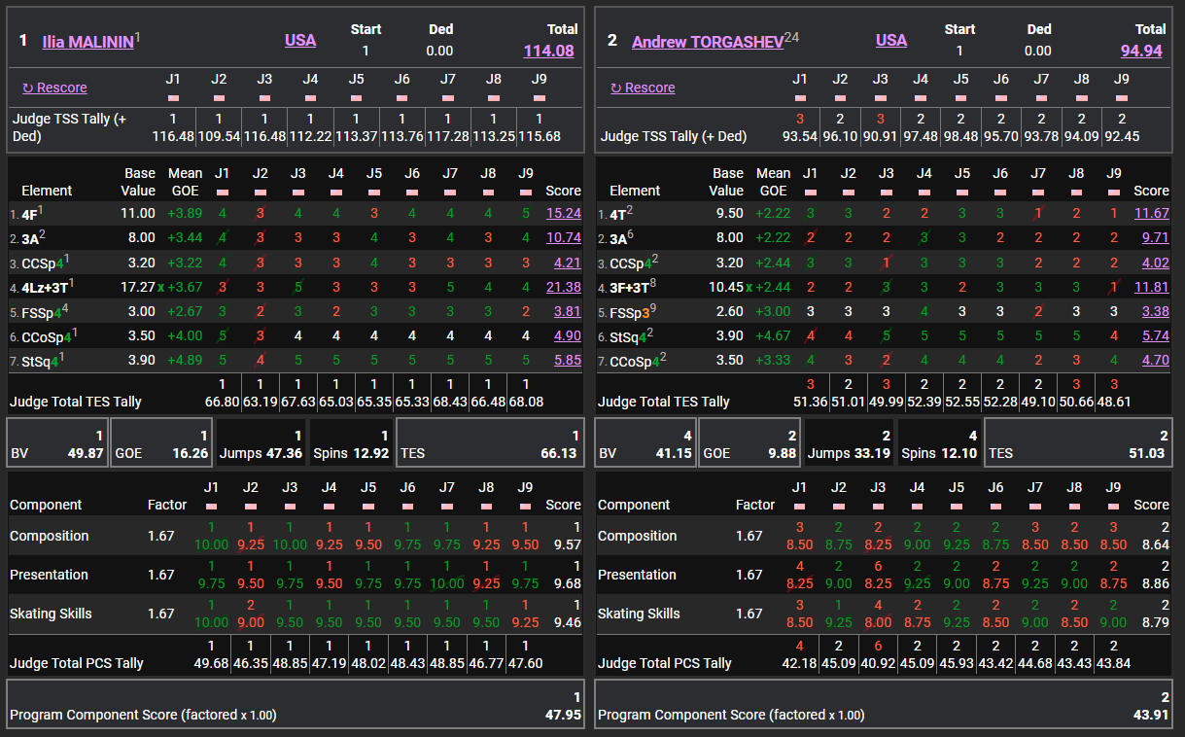Open Andrew TORGASHEV skater profile link
This screenshot has width=1185, height=737.
pos(707,42)
